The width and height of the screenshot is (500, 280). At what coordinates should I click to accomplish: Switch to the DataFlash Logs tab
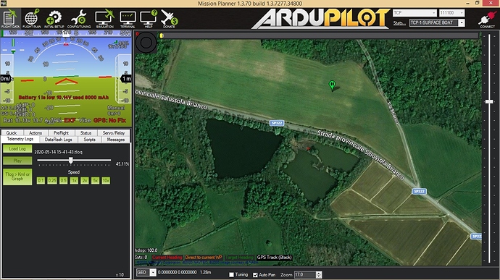pos(59,140)
